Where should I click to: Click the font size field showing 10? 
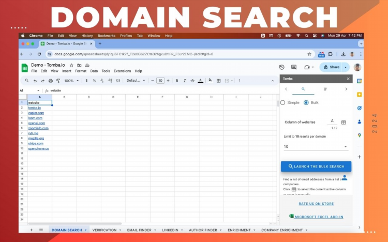[x=160, y=81]
